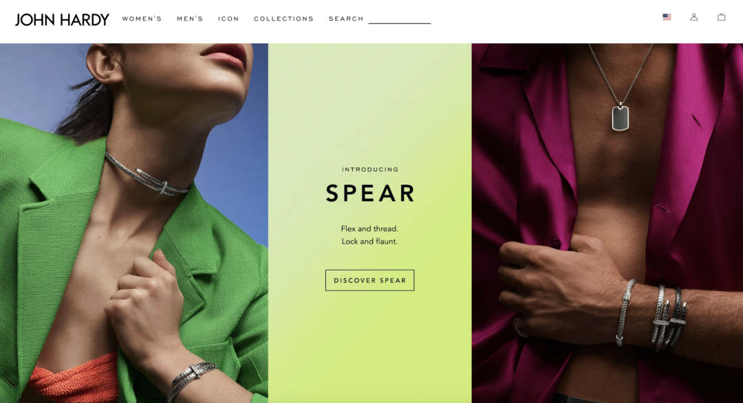Expand the Collections menu

pyautogui.click(x=283, y=19)
